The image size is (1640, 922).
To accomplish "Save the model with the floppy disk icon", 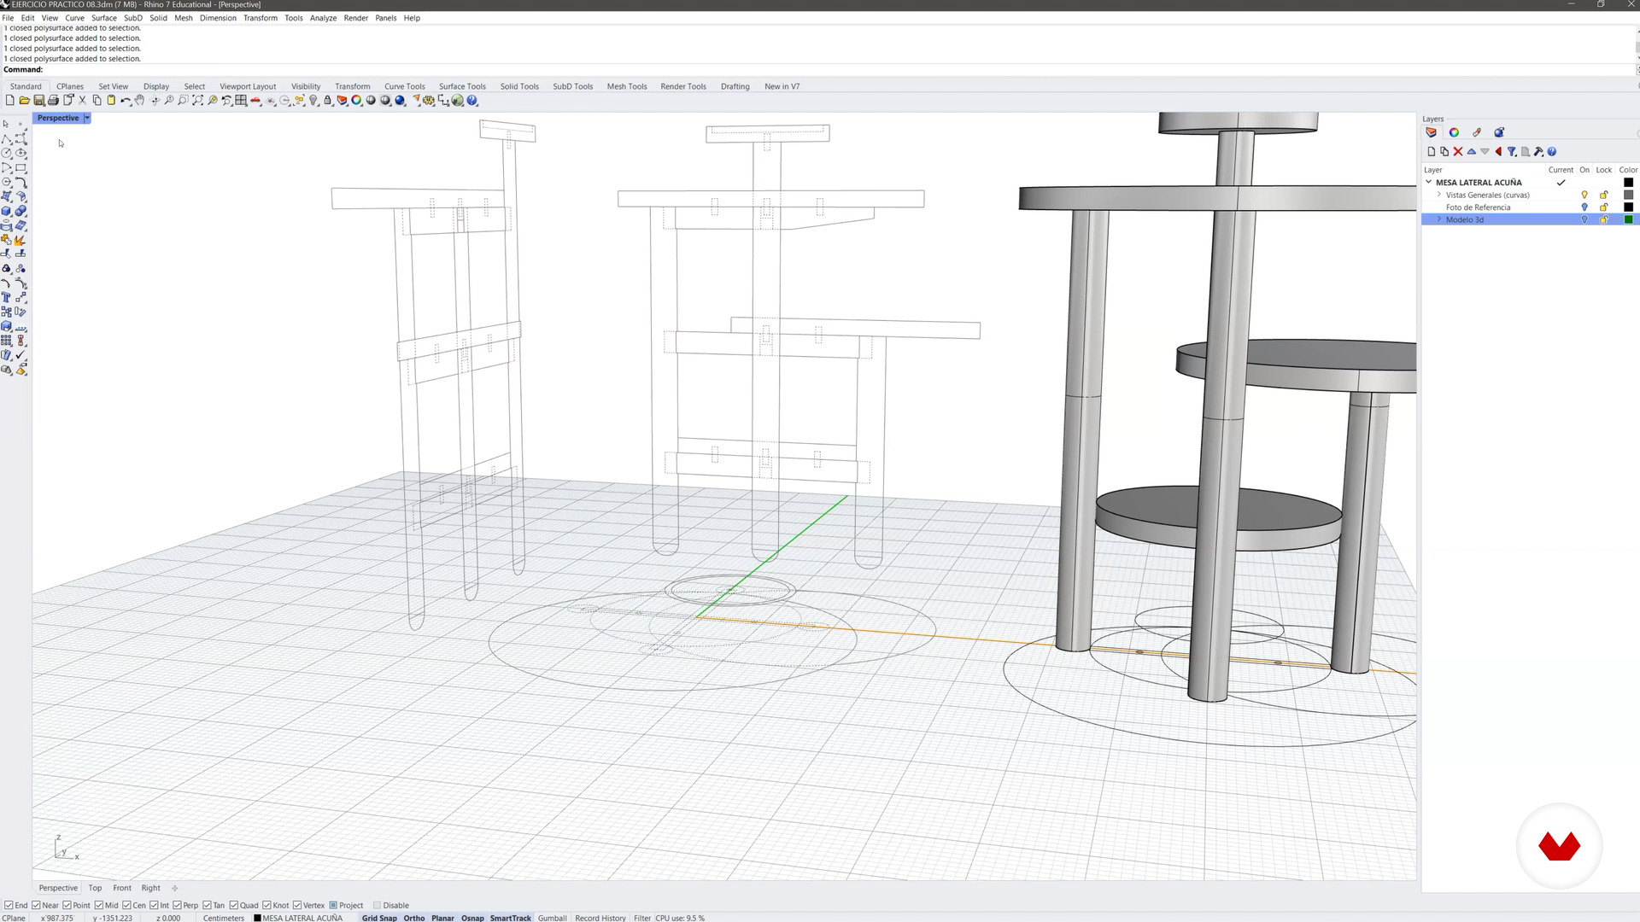I will (x=38, y=101).
